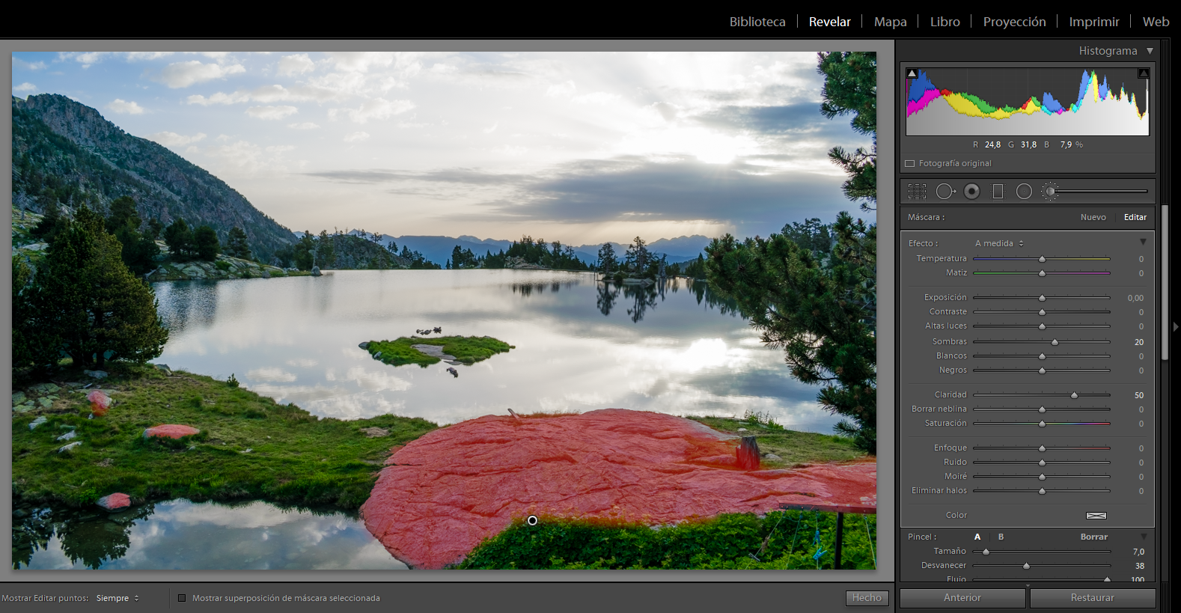Enable Mostrar superposición de máscara seleccionada
The height and width of the screenshot is (613, 1181).
(x=182, y=598)
